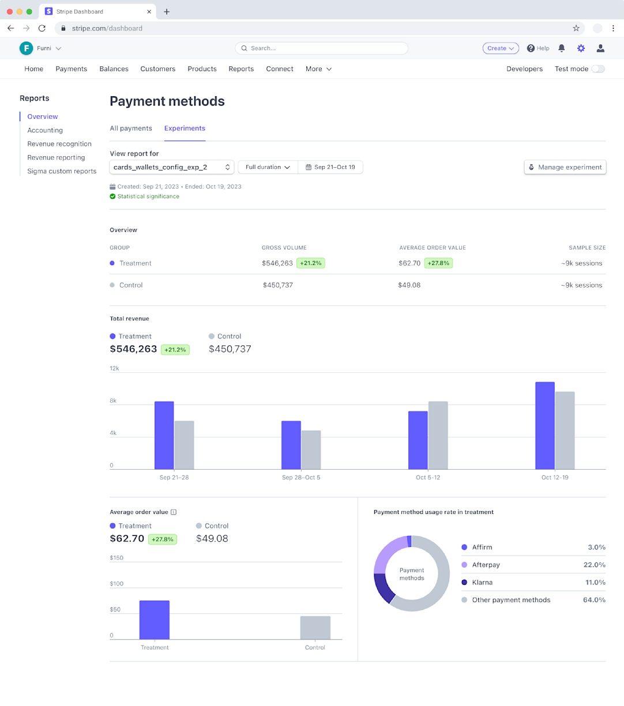Open the cards_wallets_config_exp_2 experiment dropdown
The image size is (624, 706).
[x=171, y=167]
